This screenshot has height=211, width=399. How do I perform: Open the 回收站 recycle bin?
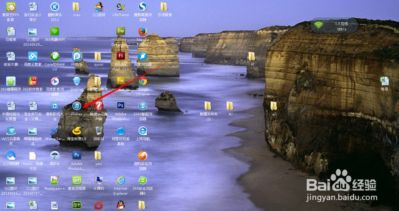click(99, 131)
